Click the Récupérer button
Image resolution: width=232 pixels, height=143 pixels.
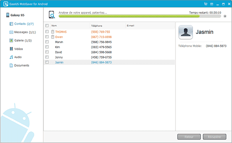coord(214,137)
